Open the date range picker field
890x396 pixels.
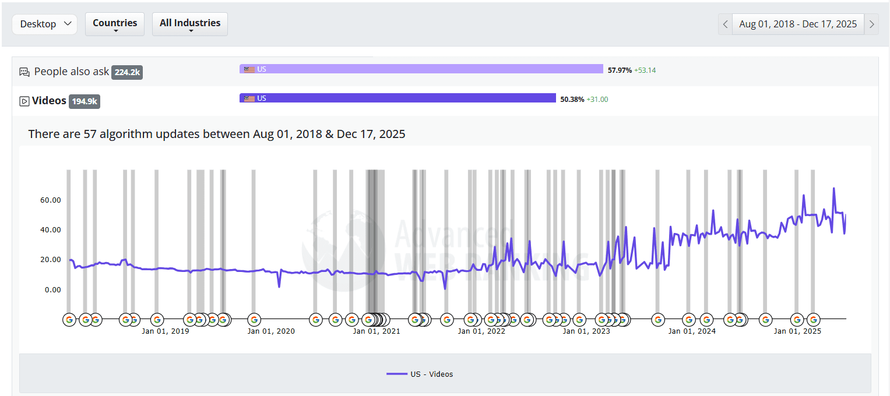point(798,24)
